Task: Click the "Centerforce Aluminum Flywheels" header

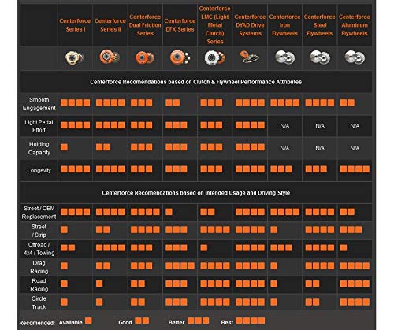Action: (x=355, y=25)
